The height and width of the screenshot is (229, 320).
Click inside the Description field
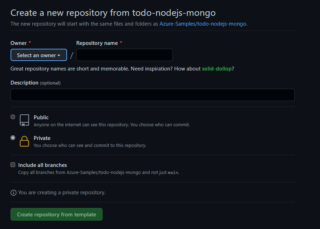click(152, 95)
